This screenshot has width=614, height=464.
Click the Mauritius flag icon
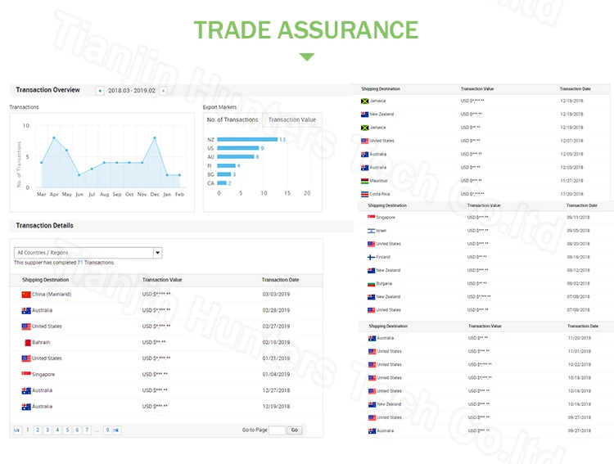click(x=365, y=181)
